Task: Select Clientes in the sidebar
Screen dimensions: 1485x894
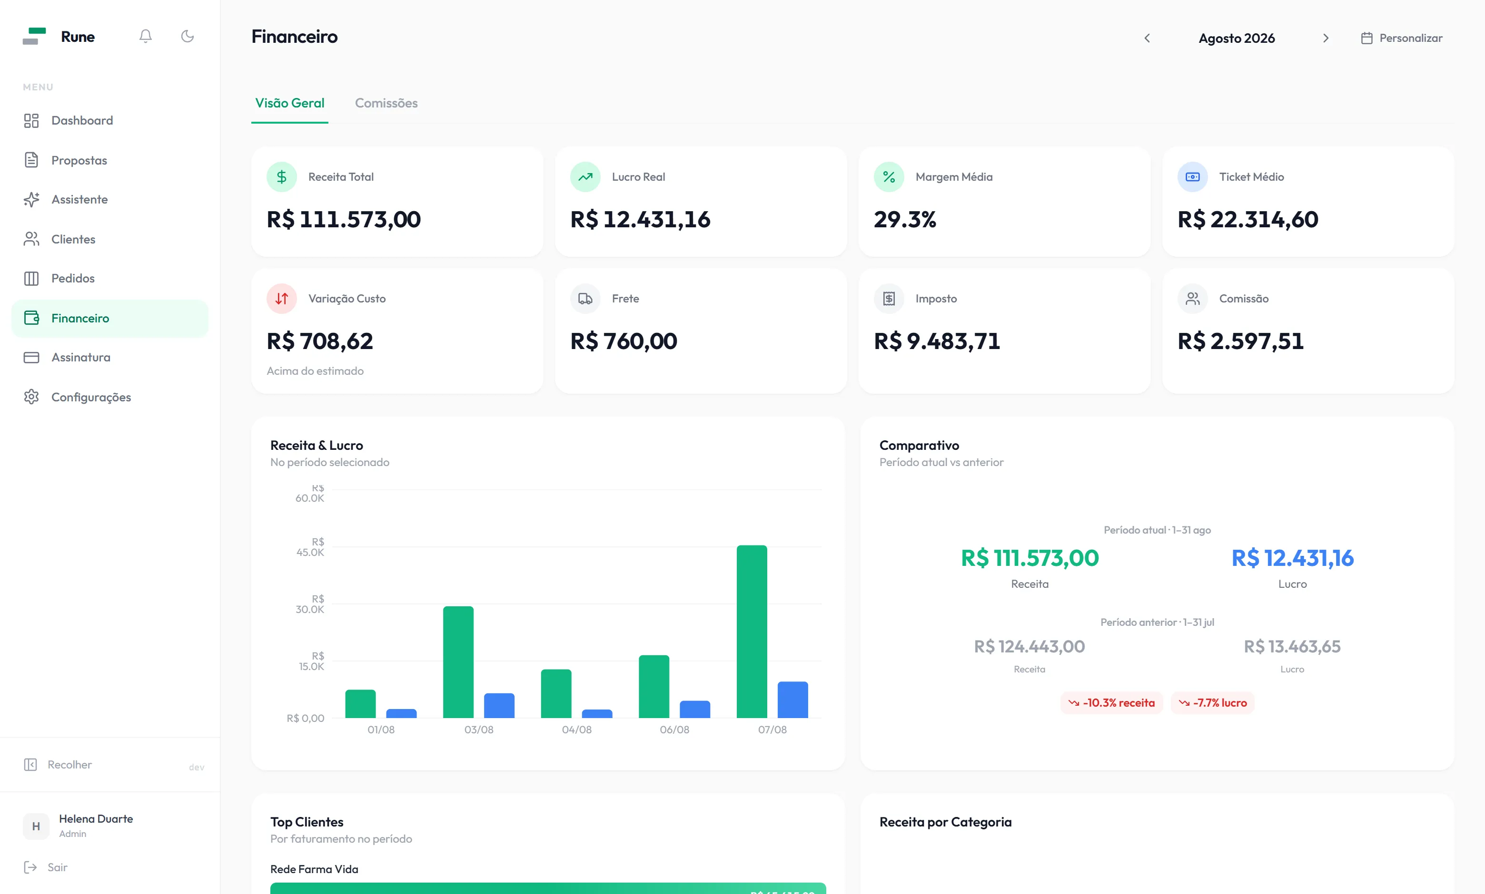Action: [109, 239]
